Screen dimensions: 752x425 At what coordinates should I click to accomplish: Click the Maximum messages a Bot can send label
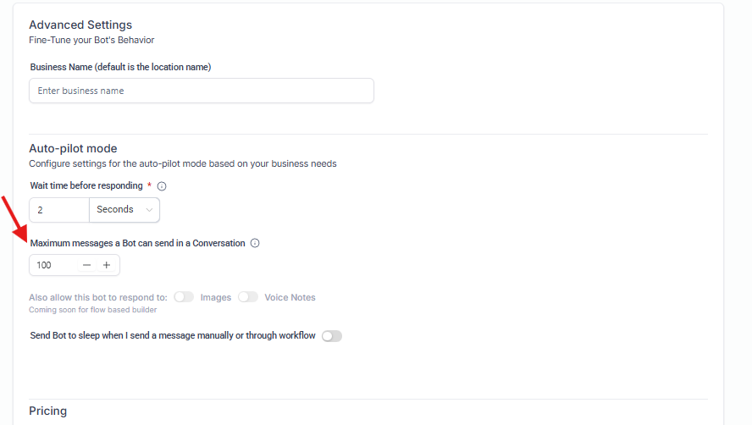(138, 243)
